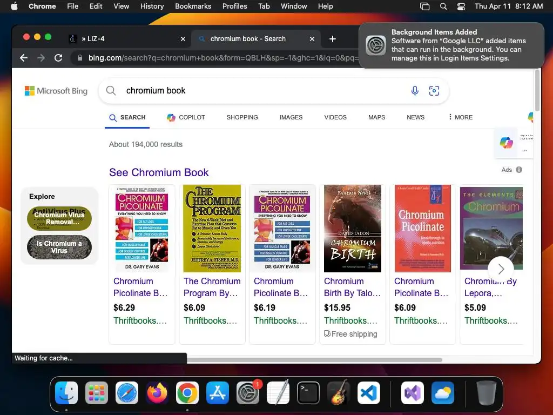Switch to NEWS results
The width and height of the screenshot is (553, 415).
pyautogui.click(x=415, y=117)
